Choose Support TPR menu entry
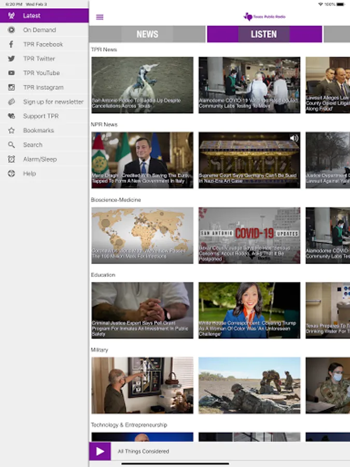 click(x=45, y=116)
